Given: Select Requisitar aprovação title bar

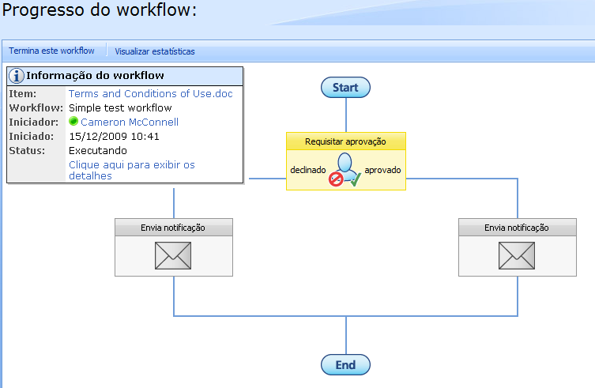Looking at the screenshot, I should point(345,141).
